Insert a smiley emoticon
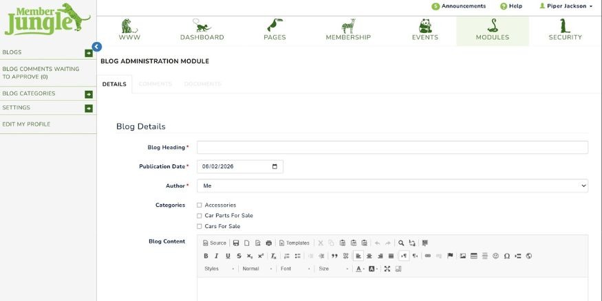The width and height of the screenshot is (602, 301). click(495, 256)
